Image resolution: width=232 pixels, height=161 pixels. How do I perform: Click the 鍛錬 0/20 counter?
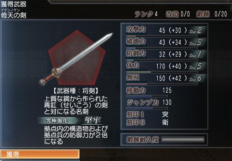pos(212,14)
